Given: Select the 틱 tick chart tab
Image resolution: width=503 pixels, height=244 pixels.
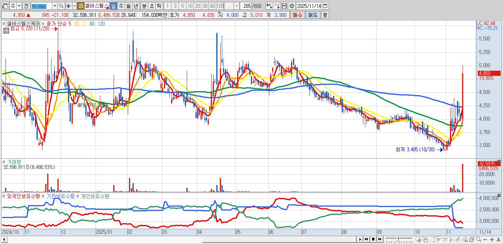Looking at the screenshot, I should click(159, 6).
